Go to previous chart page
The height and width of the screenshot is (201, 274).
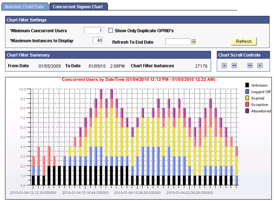(234, 66)
